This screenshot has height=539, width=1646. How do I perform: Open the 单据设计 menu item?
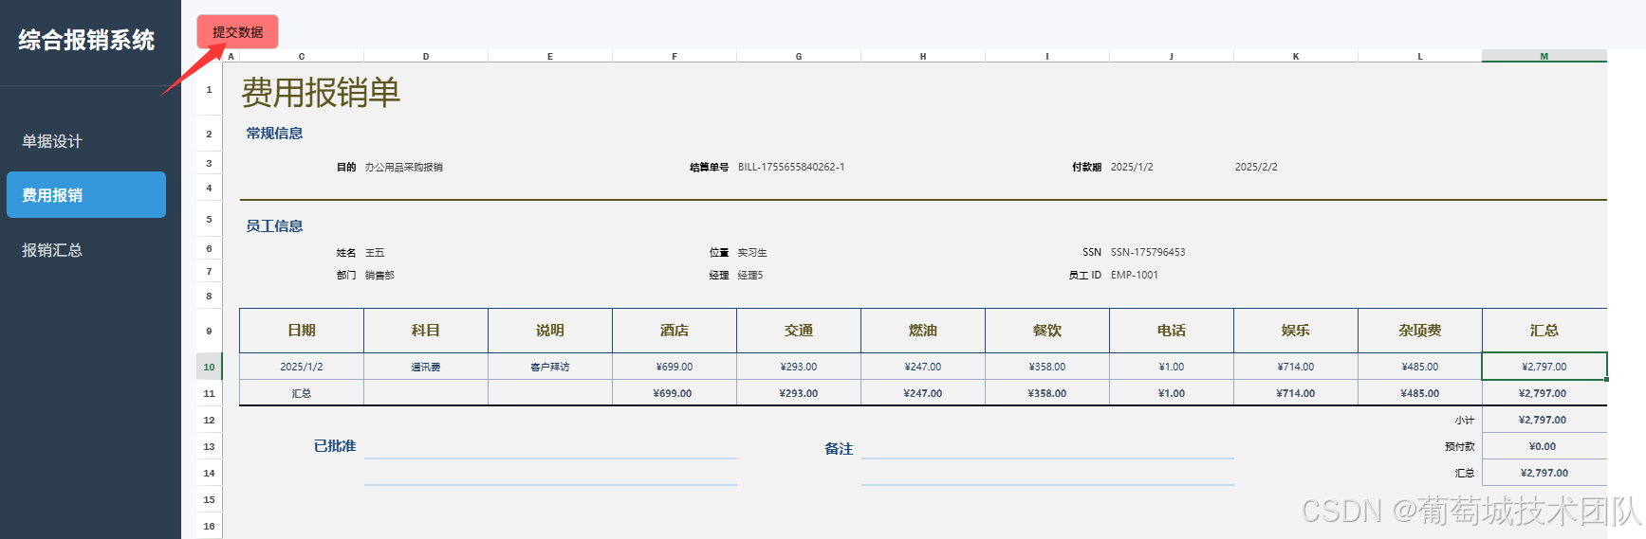(x=52, y=141)
